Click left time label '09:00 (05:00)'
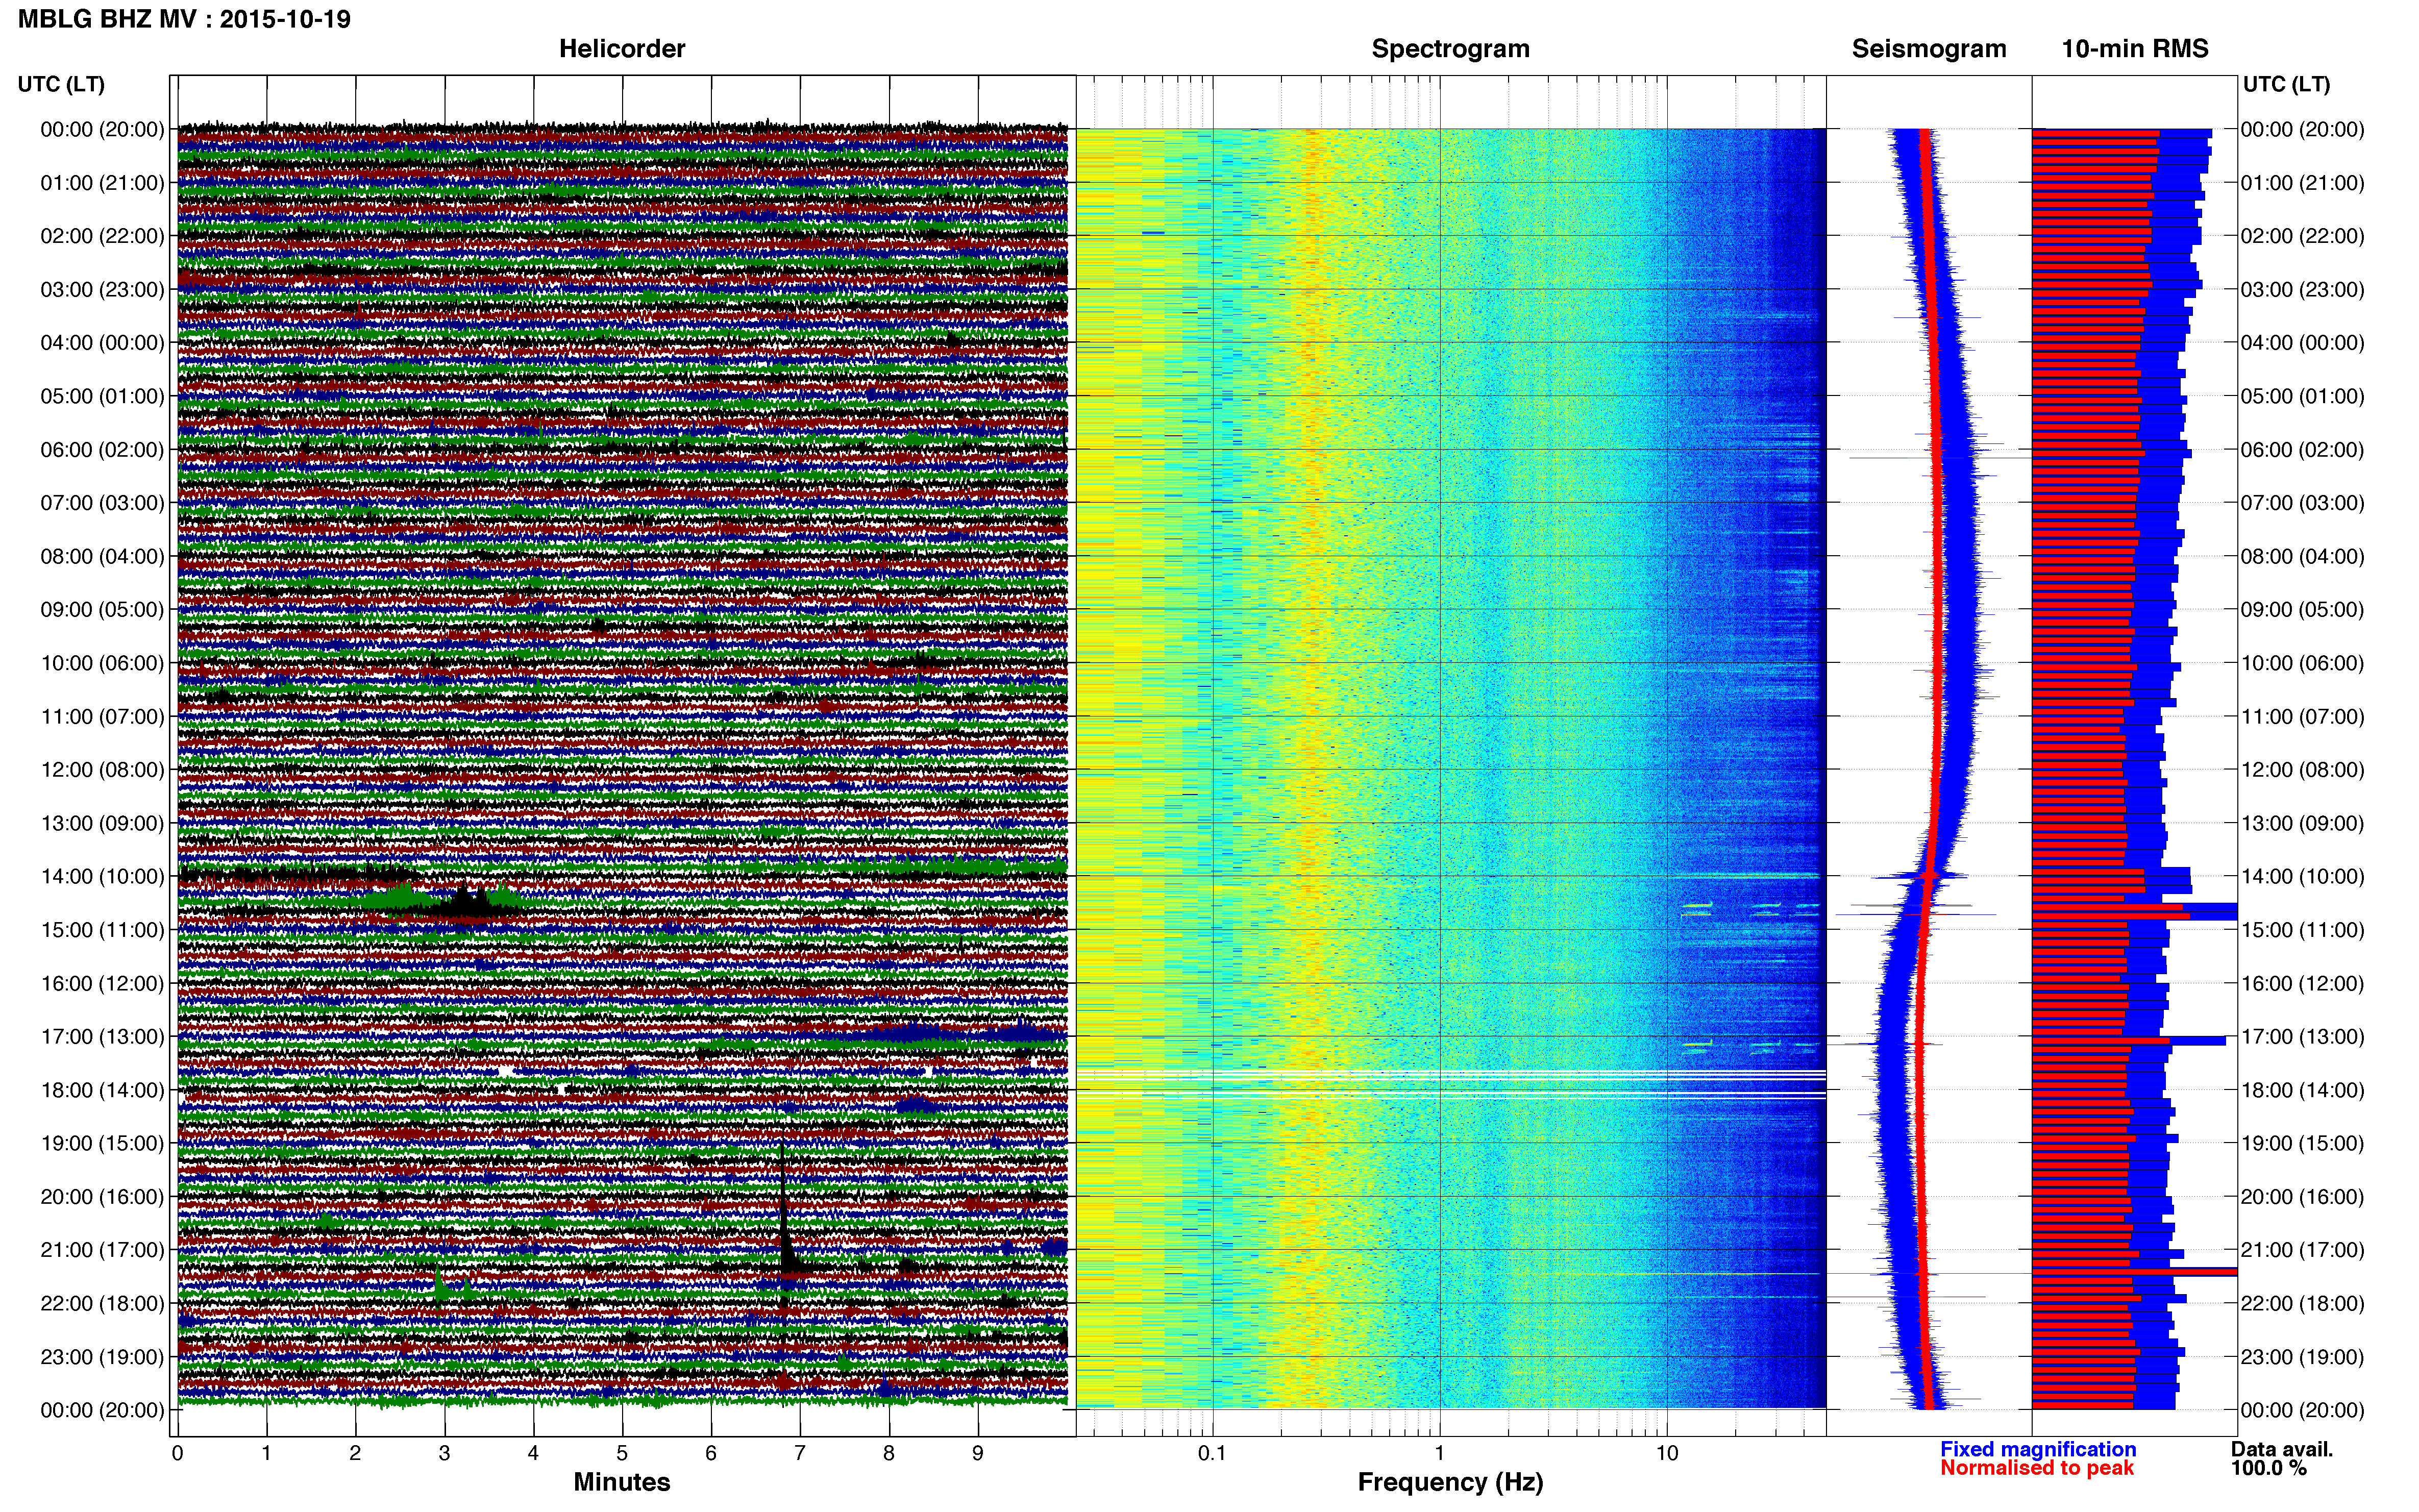2419x1512 pixels. coord(102,610)
